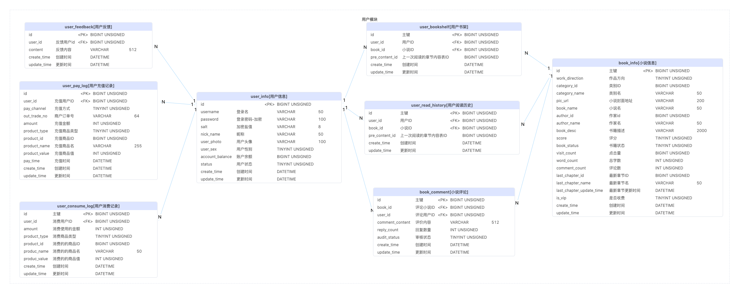Select the author_name field name
739x293 pixels.
tap(568, 123)
